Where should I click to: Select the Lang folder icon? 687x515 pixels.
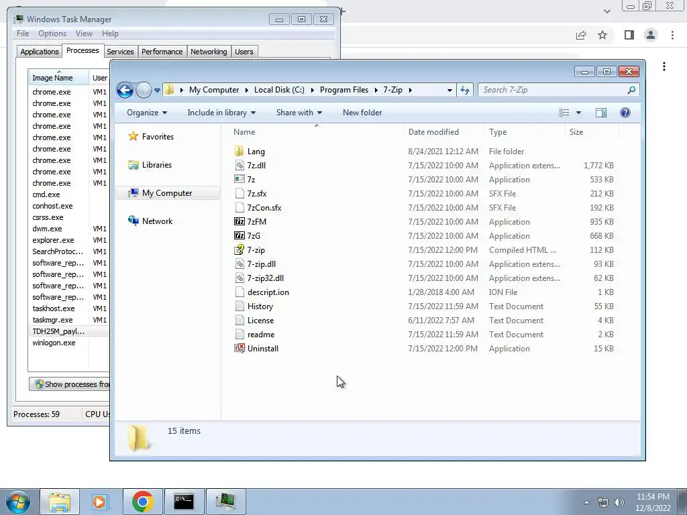tap(240, 151)
